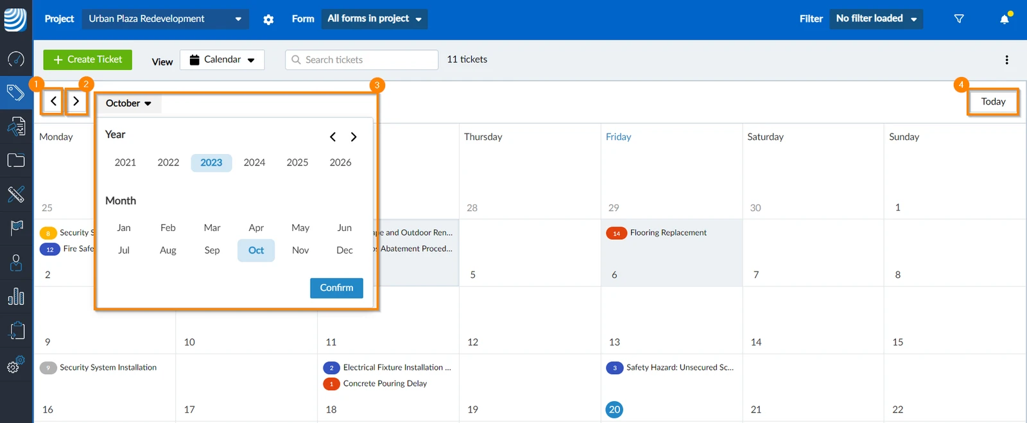Click the highlighted date 20
Viewport: 1027px width, 423px height.
pyautogui.click(x=614, y=410)
